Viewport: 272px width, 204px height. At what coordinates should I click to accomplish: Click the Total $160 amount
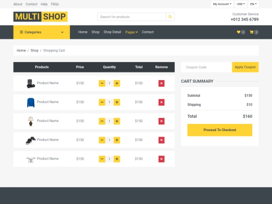pyautogui.click(x=247, y=116)
